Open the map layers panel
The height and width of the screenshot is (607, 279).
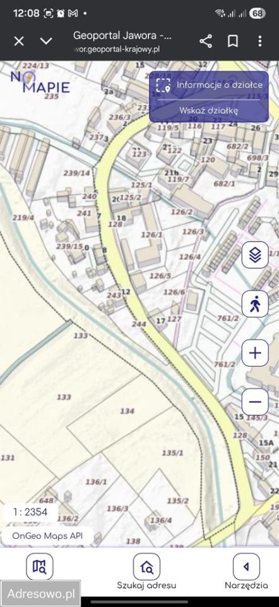[x=255, y=255]
